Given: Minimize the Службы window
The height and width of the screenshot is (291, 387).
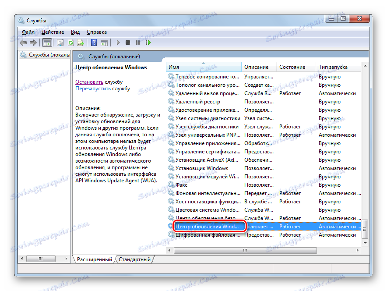Looking at the screenshot, I should click(x=331, y=18).
